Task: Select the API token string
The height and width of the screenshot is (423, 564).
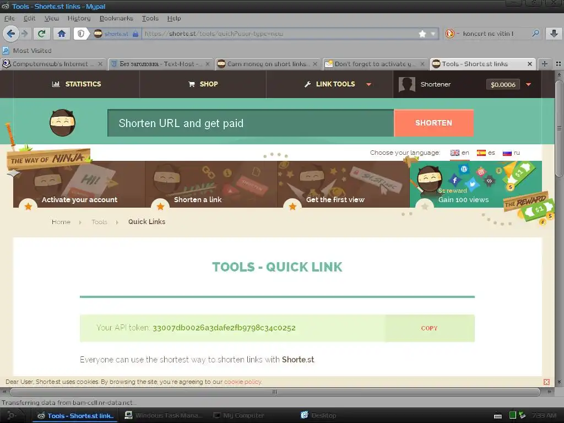Action: [224, 328]
